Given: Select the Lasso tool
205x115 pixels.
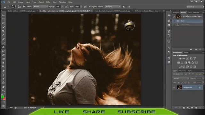Looking at the screenshot, I should point(3,23).
